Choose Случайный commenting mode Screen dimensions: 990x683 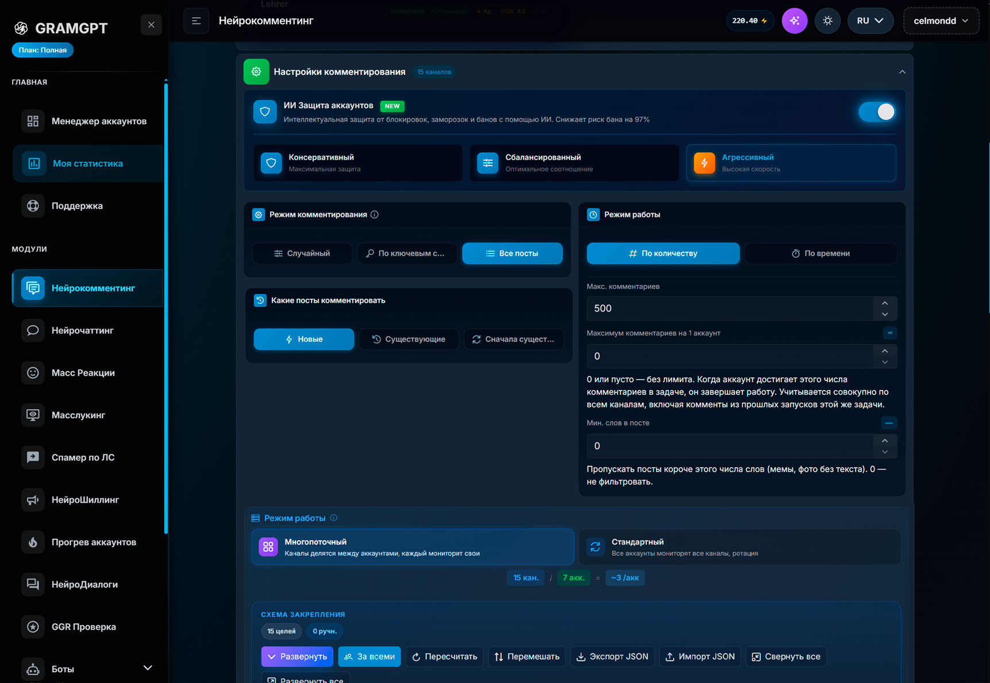click(x=302, y=253)
